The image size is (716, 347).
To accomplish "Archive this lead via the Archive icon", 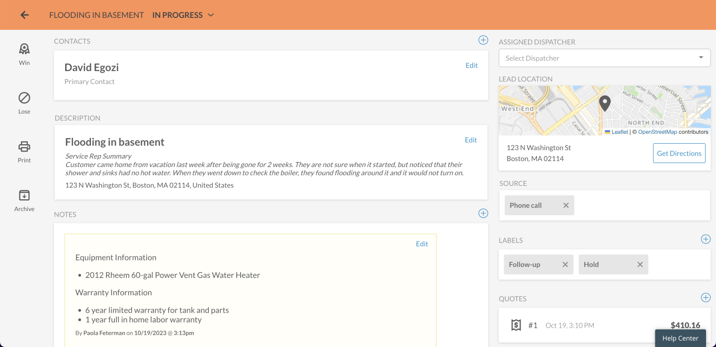I will click(24, 199).
